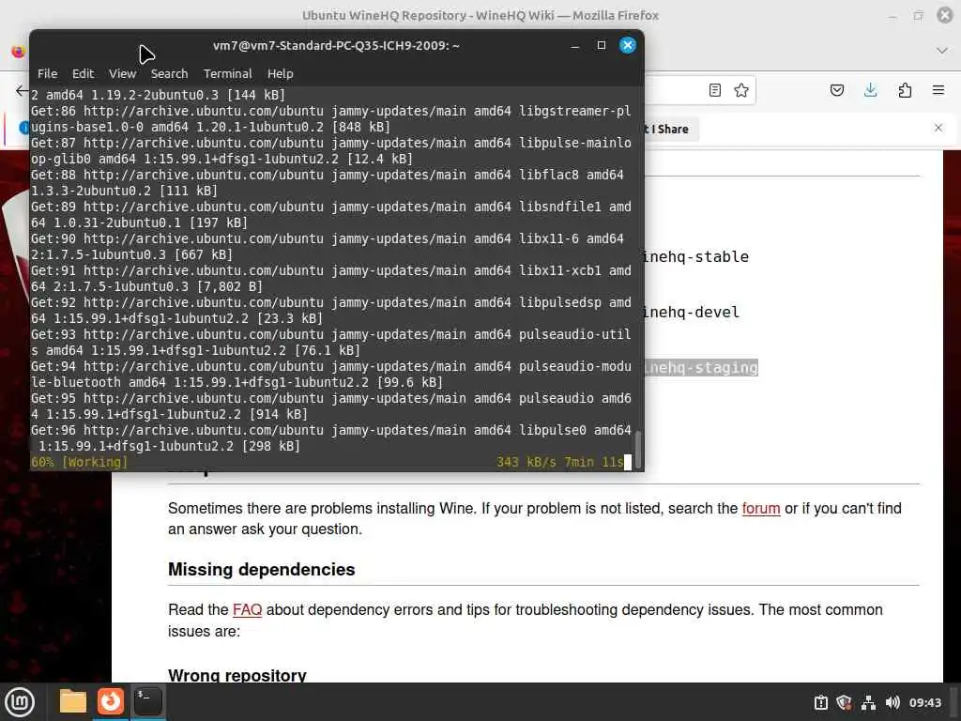961x721 pixels.
Task: Open the Edit menu in the terminal
Action: [x=83, y=73]
